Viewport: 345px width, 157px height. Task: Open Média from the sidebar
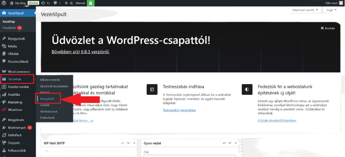pos(13,46)
